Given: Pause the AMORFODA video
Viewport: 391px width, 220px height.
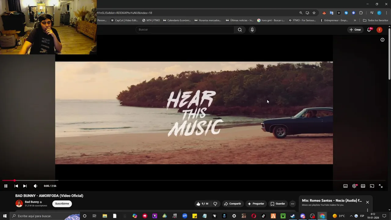Looking at the screenshot, I should click(x=6, y=186).
